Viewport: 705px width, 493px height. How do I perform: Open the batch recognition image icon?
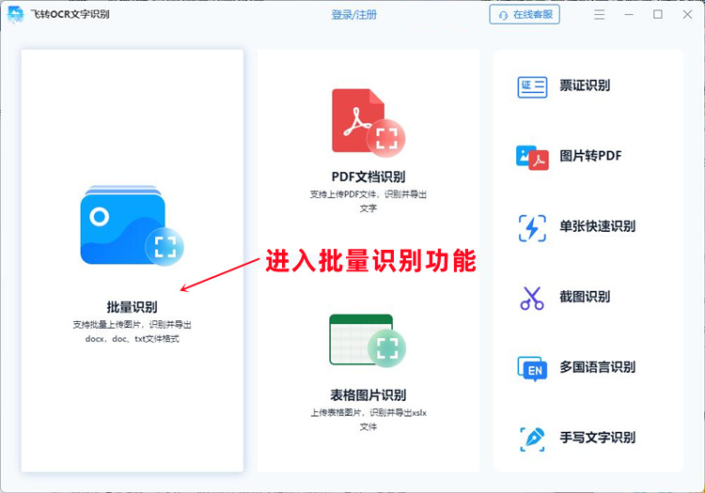[132, 225]
